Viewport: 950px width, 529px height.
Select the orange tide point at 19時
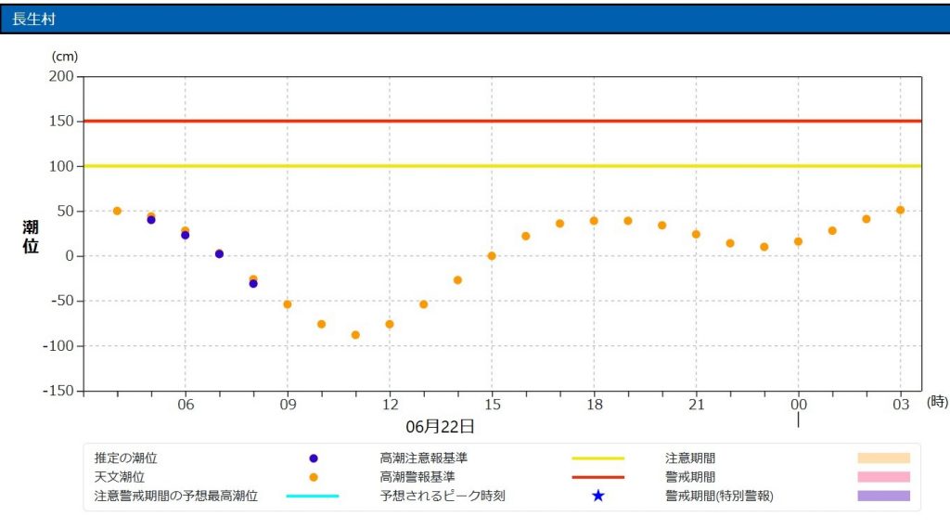click(628, 221)
